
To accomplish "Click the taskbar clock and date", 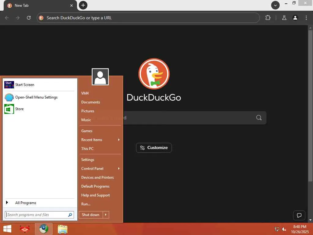I will (300, 229).
